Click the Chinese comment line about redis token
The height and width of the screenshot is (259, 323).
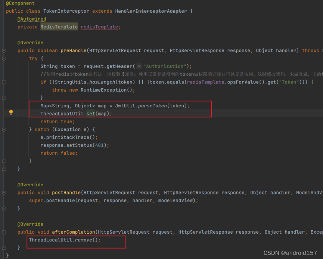click(182, 74)
